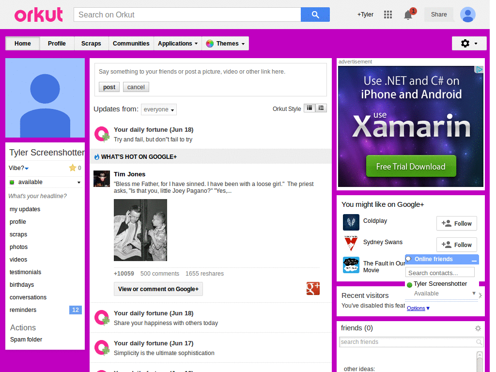Click the friends list scrollbar
496x372 pixels.
(480, 361)
